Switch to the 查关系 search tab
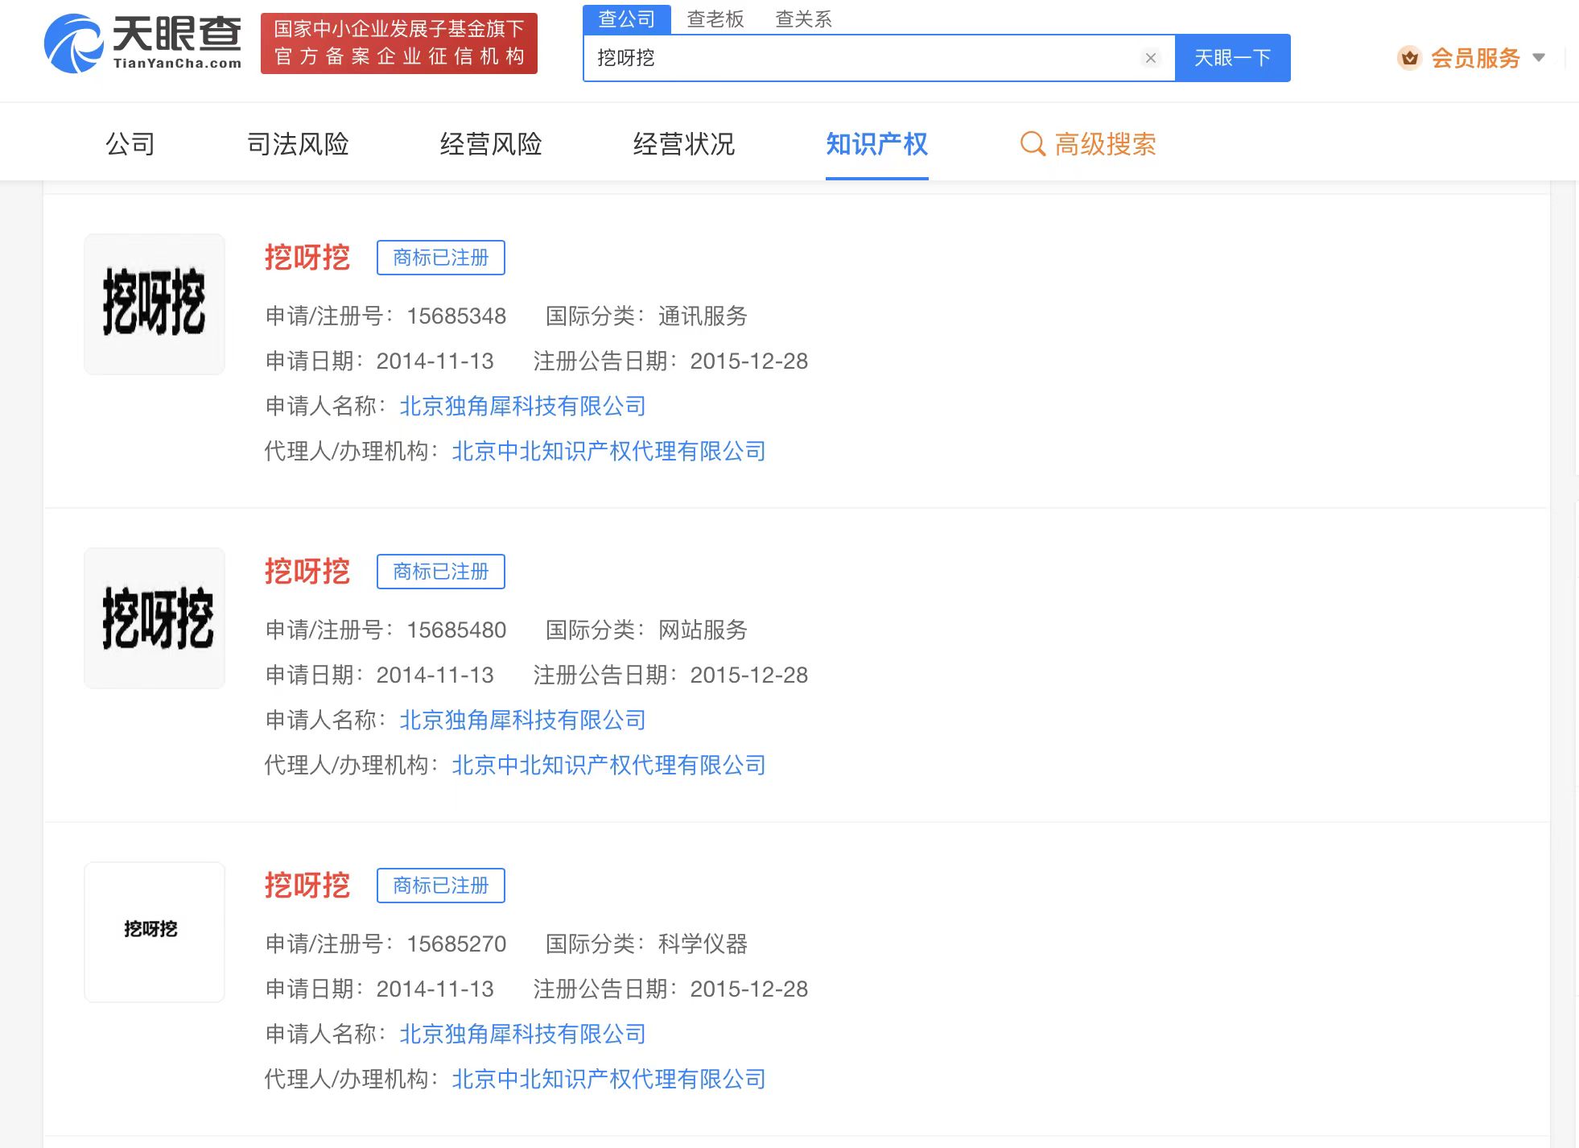Viewport: 1579px width, 1148px height. [803, 19]
